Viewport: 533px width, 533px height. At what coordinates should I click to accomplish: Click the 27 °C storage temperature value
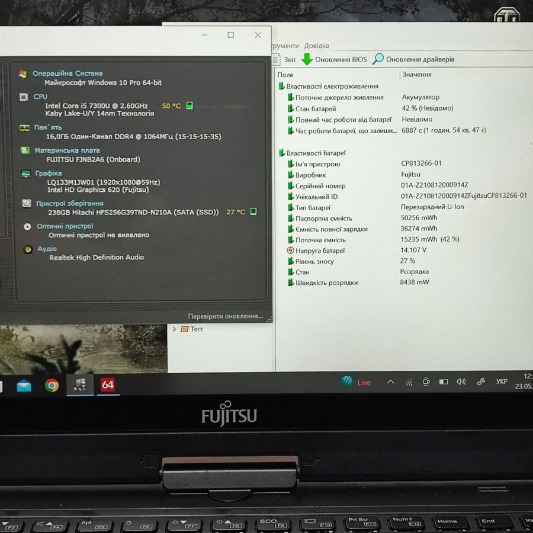point(236,212)
